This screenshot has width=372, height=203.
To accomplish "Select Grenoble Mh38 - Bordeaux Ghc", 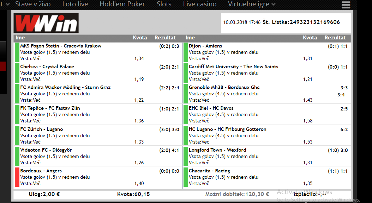I will pos(224,87).
